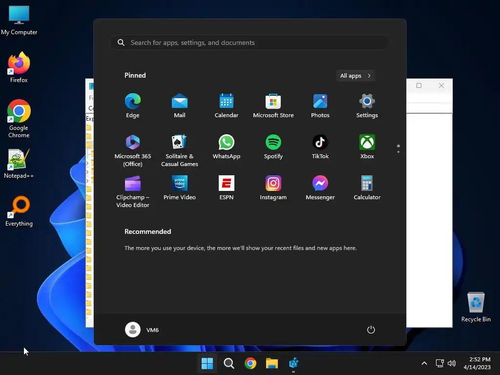Select the Firefox desktop shortcut

(x=19, y=67)
